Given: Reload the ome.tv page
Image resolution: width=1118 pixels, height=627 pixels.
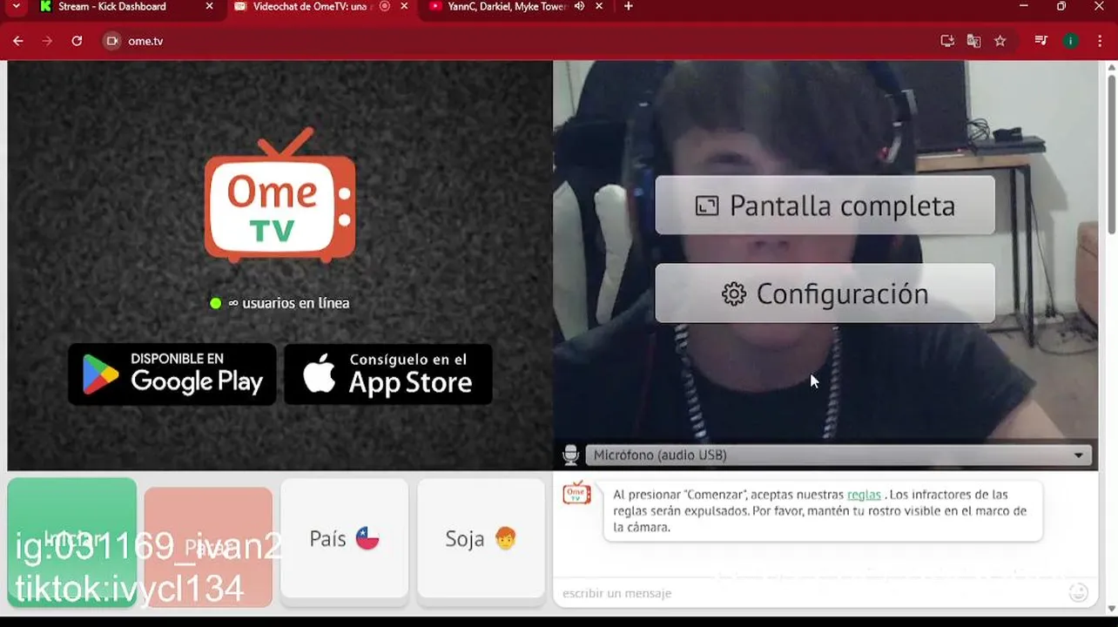Looking at the screenshot, I should click(77, 41).
